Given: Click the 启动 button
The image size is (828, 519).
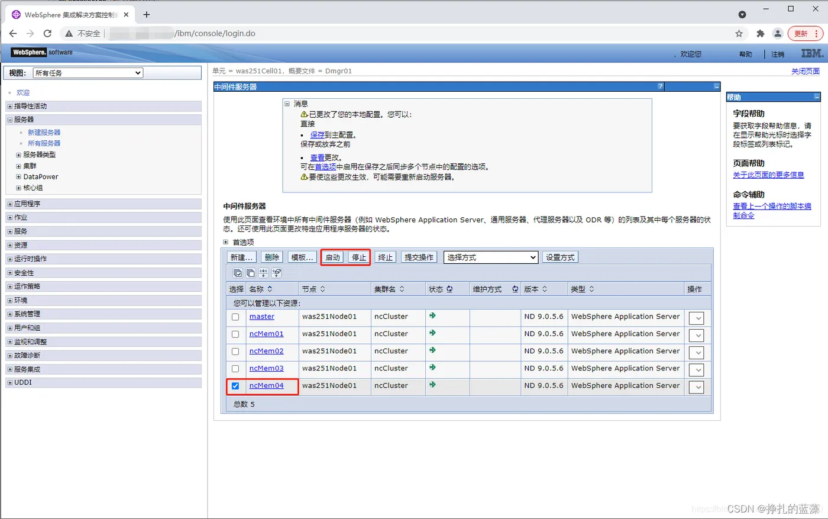Looking at the screenshot, I should (333, 257).
